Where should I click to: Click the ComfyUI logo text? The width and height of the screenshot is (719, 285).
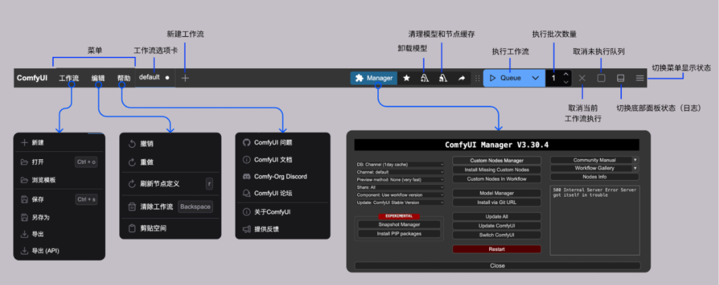coord(32,78)
